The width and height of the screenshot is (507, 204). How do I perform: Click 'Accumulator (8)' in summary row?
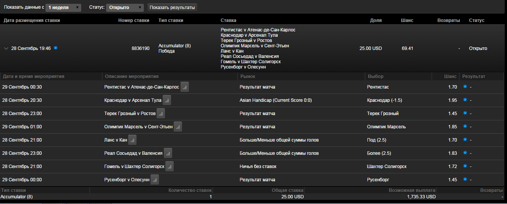click(17, 197)
